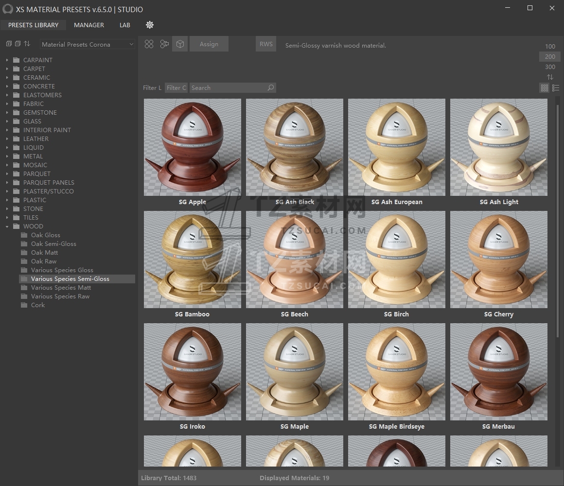
Task: Expand the PARQUET folder arrow
Action: coord(7,174)
